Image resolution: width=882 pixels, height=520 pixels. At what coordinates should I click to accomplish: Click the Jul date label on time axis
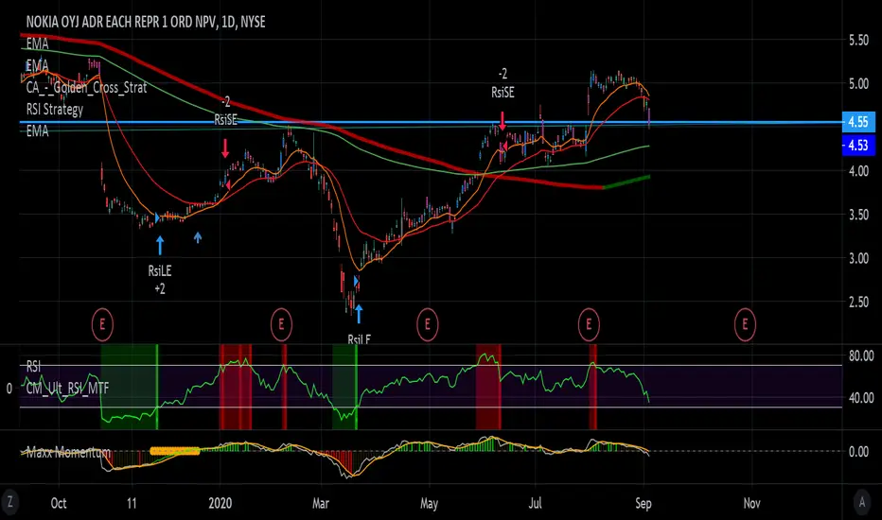[535, 503]
